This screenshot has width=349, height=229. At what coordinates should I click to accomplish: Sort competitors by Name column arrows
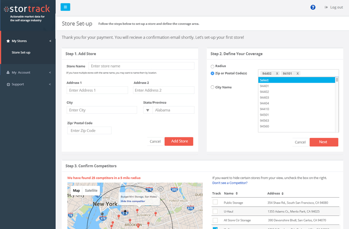click(x=236, y=194)
